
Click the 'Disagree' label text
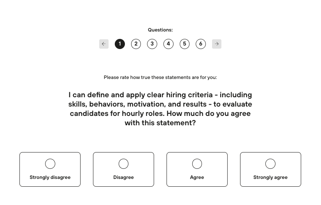pos(123,177)
